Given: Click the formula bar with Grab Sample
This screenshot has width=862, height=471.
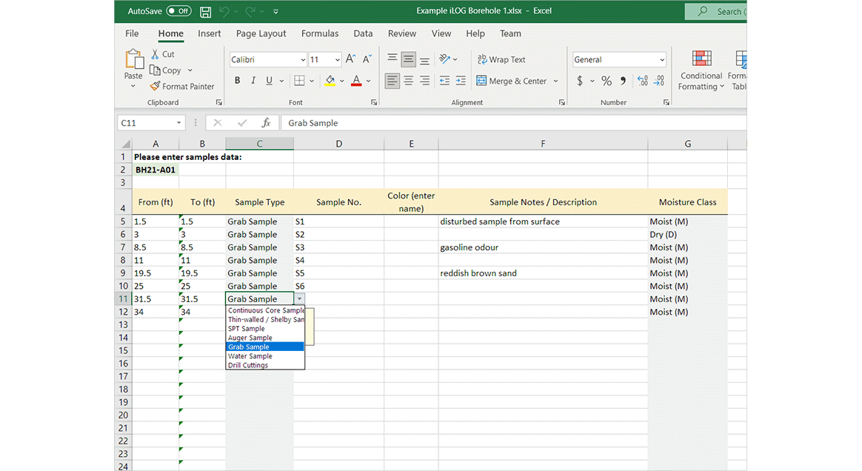Looking at the screenshot, I should pyautogui.click(x=513, y=122).
